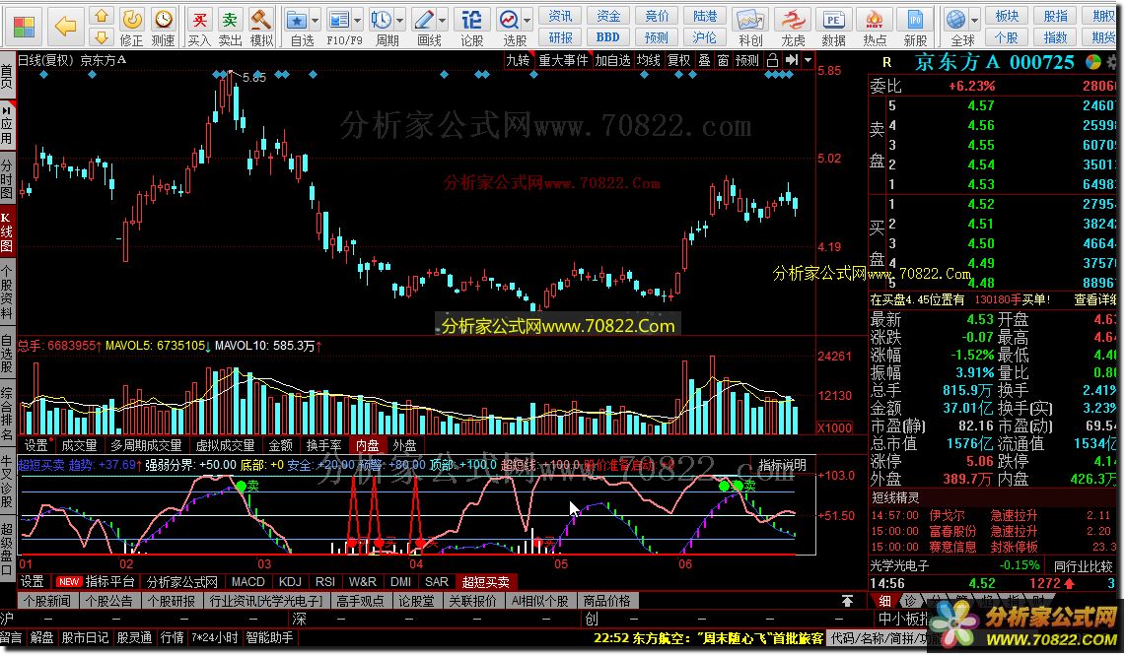Expand the F10/F9 dropdown arrow
The image size is (1126, 655).
click(357, 20)
